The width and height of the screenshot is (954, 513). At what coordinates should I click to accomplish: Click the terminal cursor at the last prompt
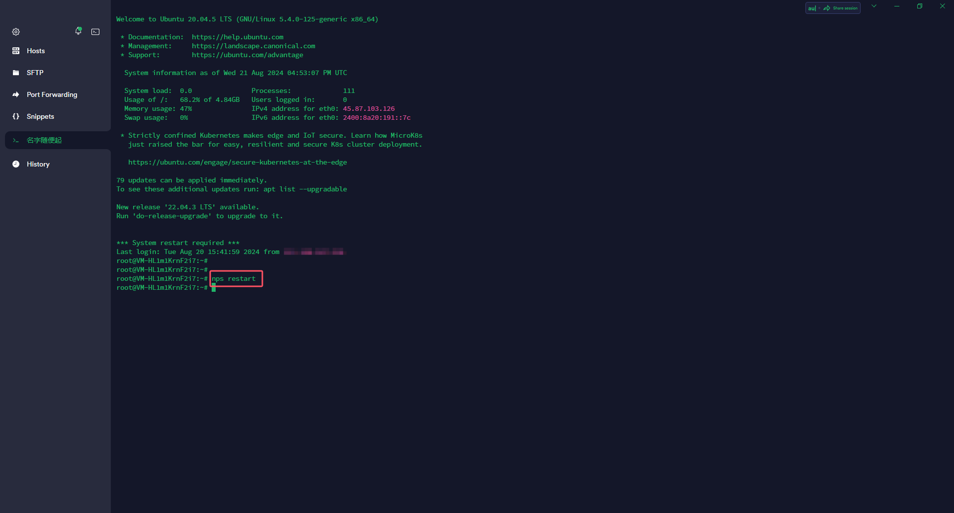[214, 288]
